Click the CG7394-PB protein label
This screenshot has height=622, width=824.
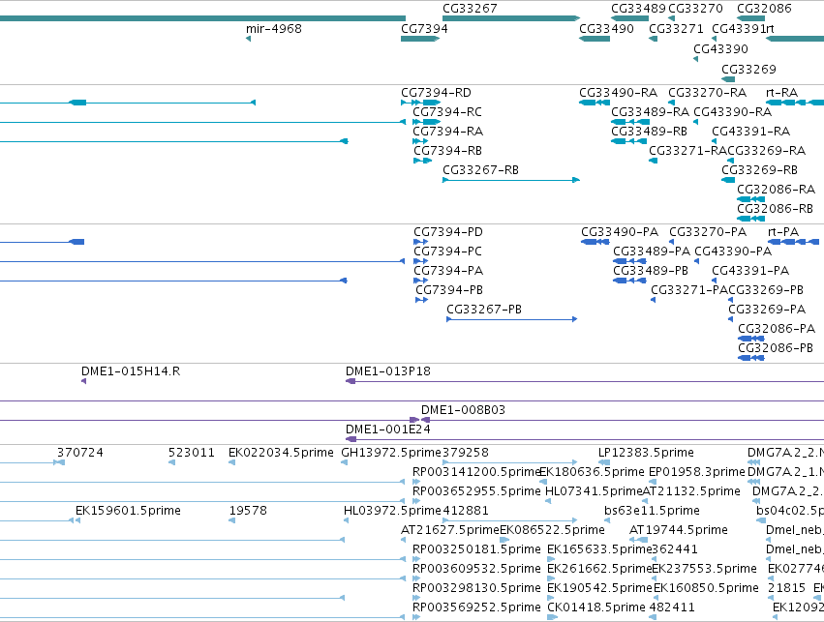click(x=448, y=291)
